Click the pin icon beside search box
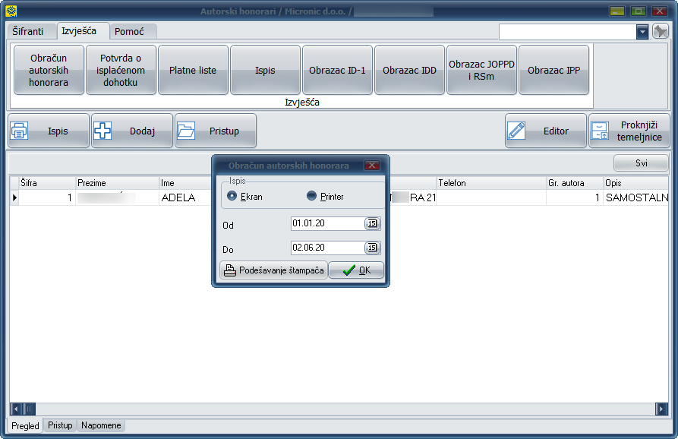Image resolution: width=678 pixels, height=439 pixels. coord(661,31)
